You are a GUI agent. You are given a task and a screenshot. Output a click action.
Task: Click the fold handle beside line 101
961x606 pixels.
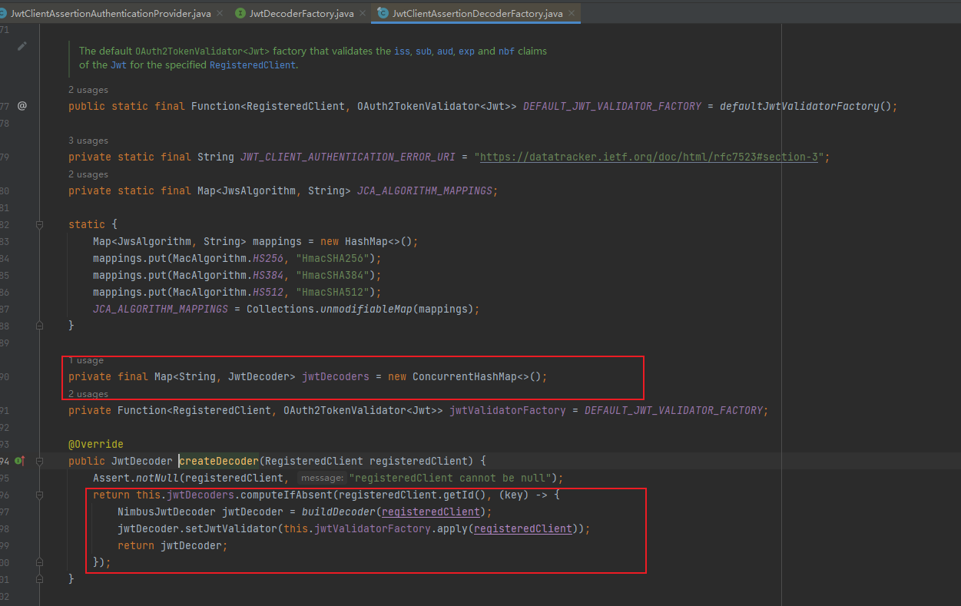tap(39, 578)
